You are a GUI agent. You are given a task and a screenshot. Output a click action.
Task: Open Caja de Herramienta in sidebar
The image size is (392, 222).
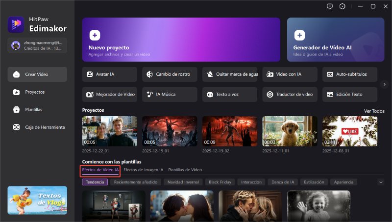37,127
